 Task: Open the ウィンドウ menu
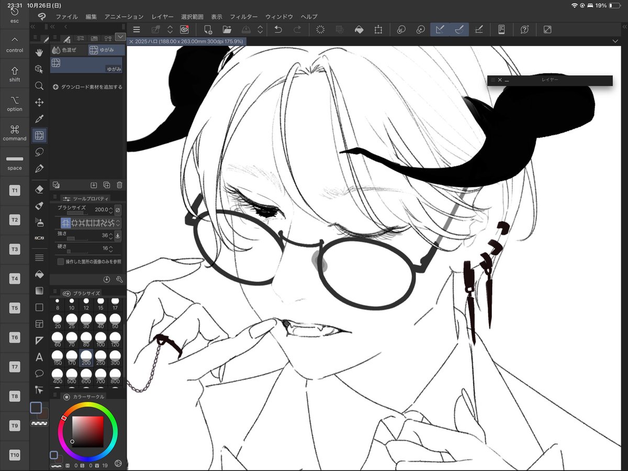(279, 17)
